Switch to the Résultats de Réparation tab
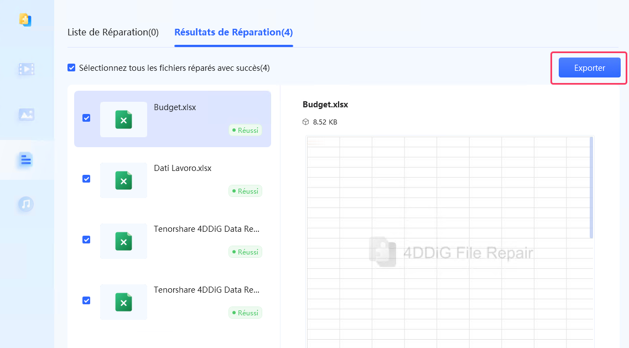Image resolution: width=629 pixels, height=348 pixels. pyautogui.click(x=233, y=32)
